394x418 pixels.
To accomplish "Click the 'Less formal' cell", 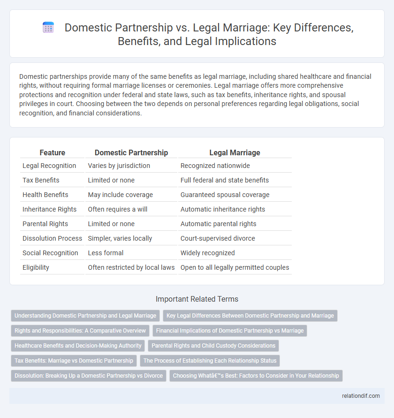I will (106, 253).
